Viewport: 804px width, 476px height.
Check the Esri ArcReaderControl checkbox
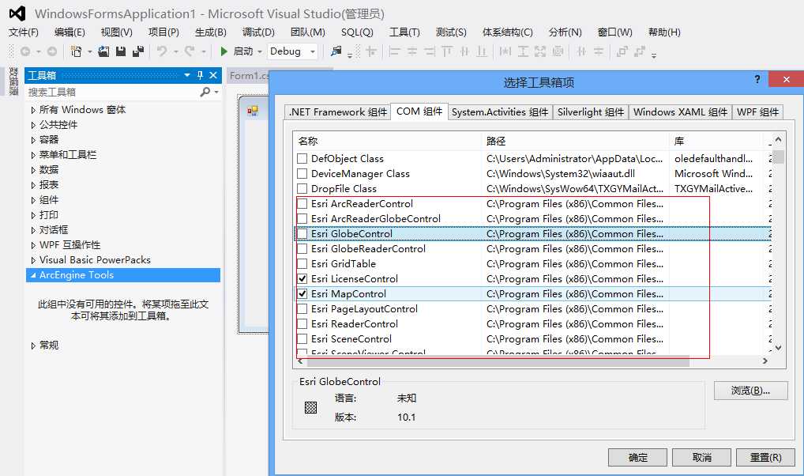pos(302,204)
